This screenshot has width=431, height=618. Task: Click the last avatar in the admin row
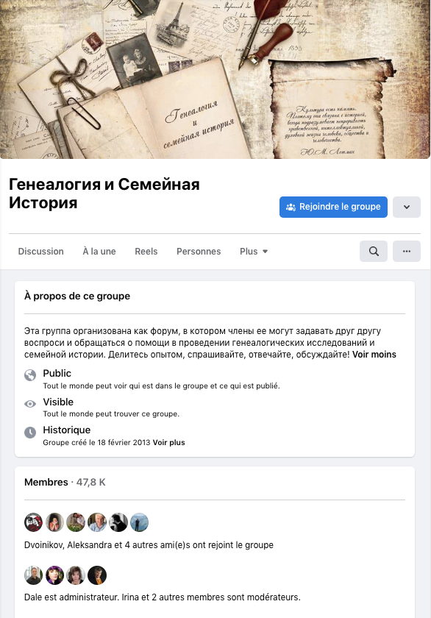[97, 575]
